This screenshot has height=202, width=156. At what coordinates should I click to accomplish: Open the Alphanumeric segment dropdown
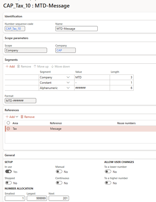pyautogui.click(x=68, y=88)
